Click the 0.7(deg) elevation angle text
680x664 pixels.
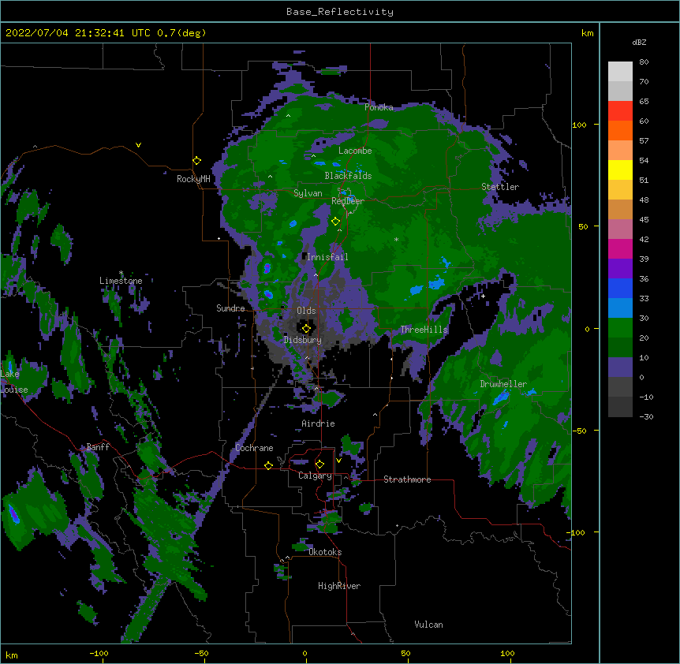181,33
